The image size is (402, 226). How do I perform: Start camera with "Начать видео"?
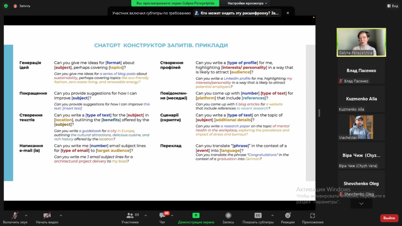point(47,218)
